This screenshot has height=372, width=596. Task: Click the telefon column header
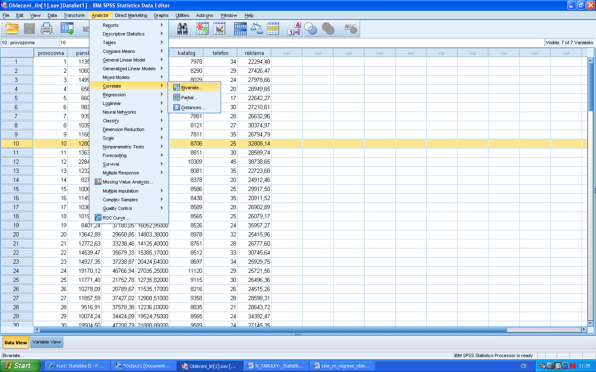tap(221, 53)
